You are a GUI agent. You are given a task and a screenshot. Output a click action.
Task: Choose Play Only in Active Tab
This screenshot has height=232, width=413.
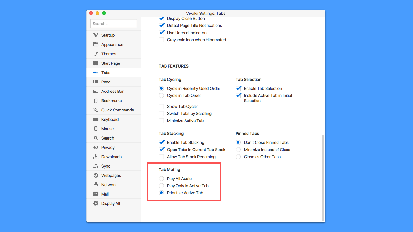click(161, 186)
